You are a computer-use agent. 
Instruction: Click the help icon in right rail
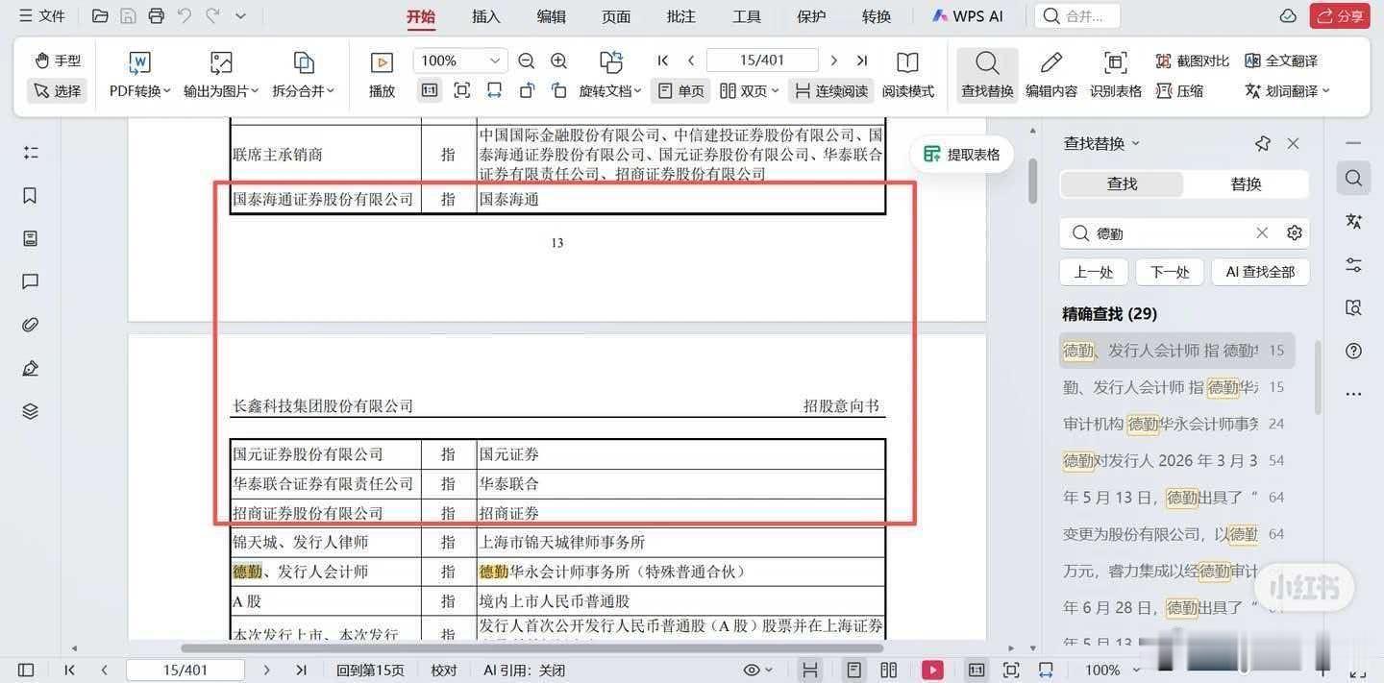click(x=1354, y=351)
